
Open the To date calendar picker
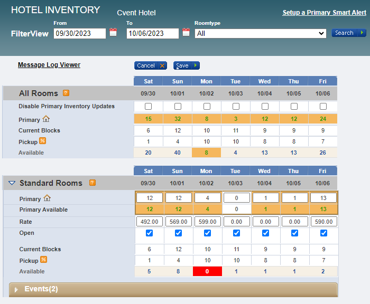pos(186,33)
